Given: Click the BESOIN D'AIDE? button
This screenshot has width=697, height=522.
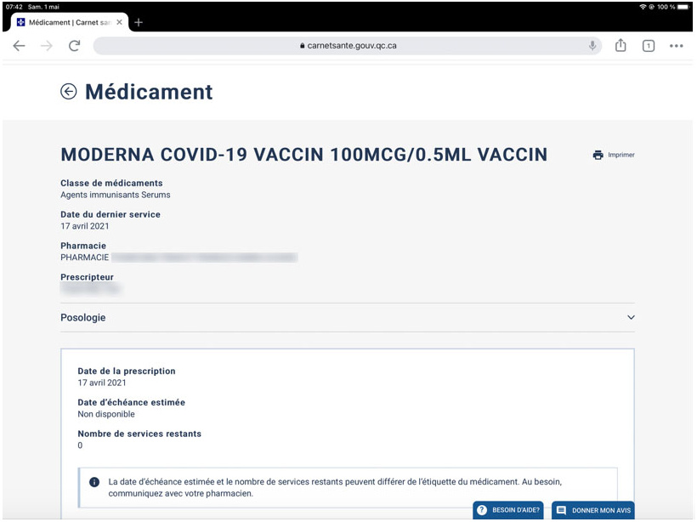Looking at the screenshot, I should [508, 510].
